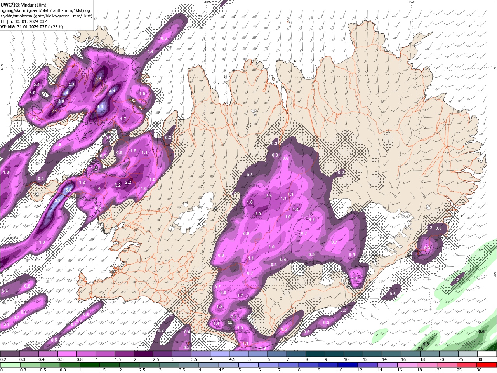497x373 pixels.
Task: Click the '4.6' snowfall value on map
Action: coord(100,107)
